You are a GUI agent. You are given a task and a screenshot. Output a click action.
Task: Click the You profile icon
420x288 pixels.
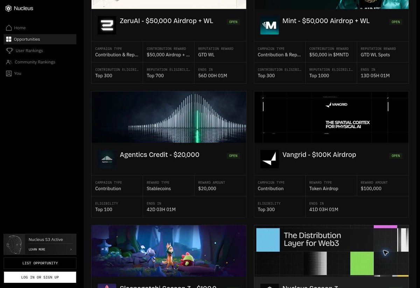point(9,73)
